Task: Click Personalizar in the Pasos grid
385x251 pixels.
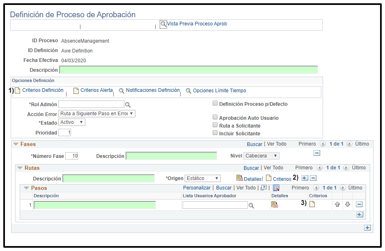Action: [x=197, y=188]
